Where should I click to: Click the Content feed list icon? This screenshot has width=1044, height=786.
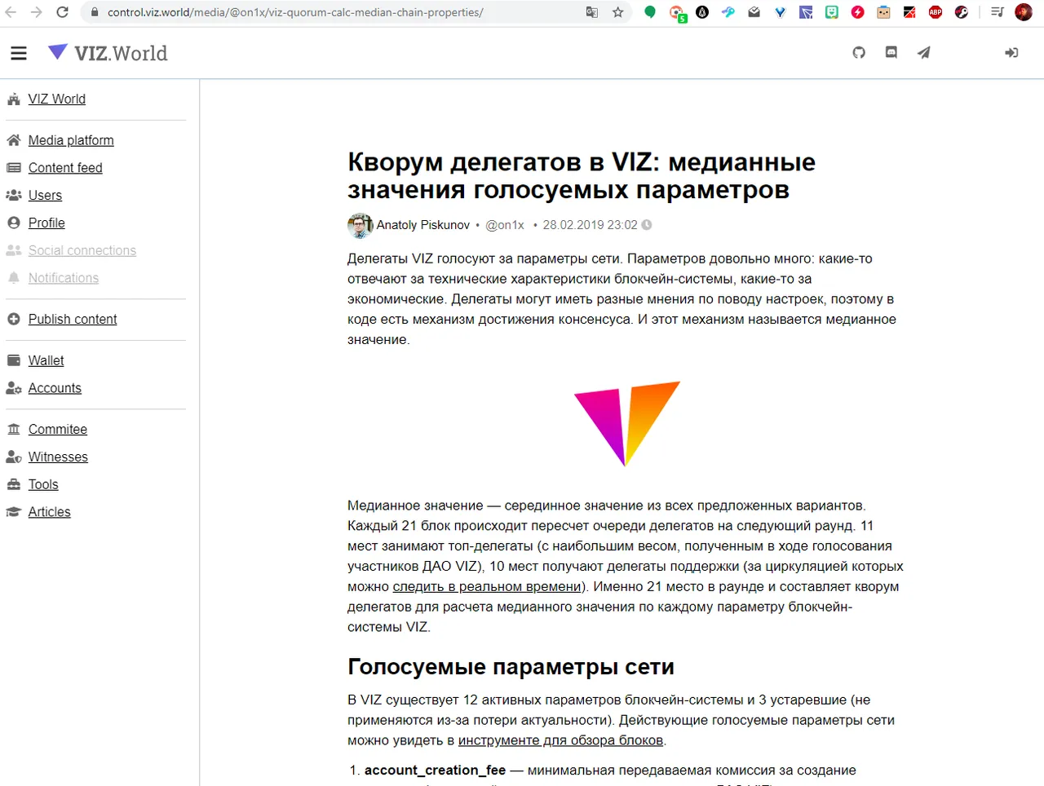point(14,168)
